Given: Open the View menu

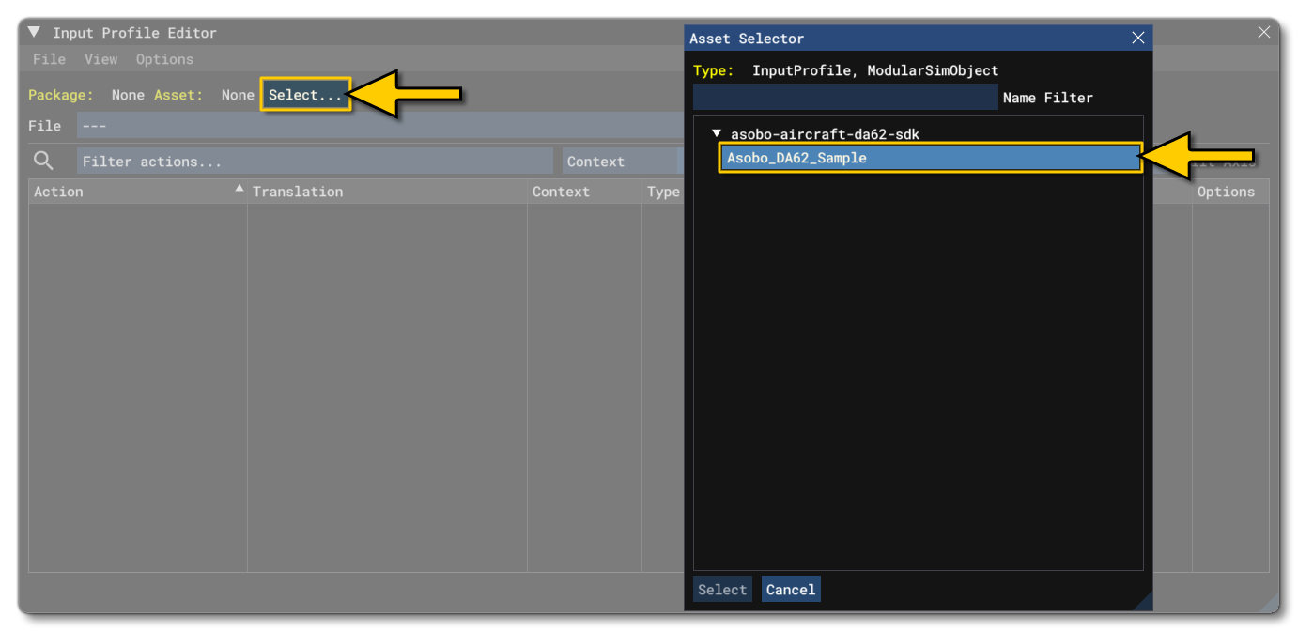Looking at the screenshot, I should pyautogui.click(x=100, y=58).
